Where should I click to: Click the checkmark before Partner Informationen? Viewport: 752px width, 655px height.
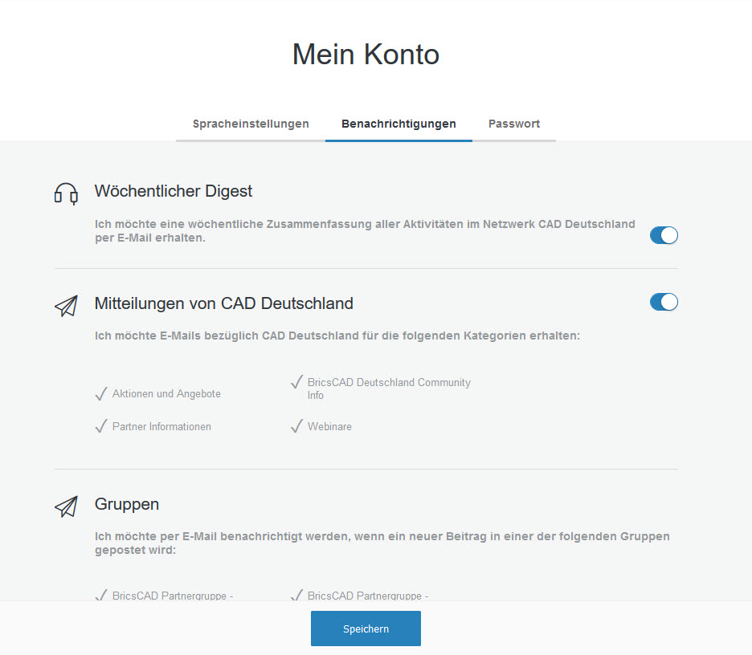tap(100, 426)
